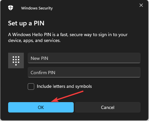The image size is (149, 121).
Task: Click the "Cancel" text on dark button
Action: click(x=108, y=107)
